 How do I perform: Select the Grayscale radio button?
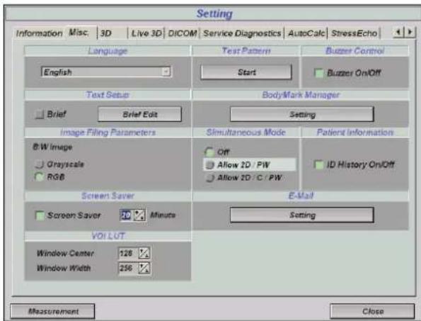40,164
